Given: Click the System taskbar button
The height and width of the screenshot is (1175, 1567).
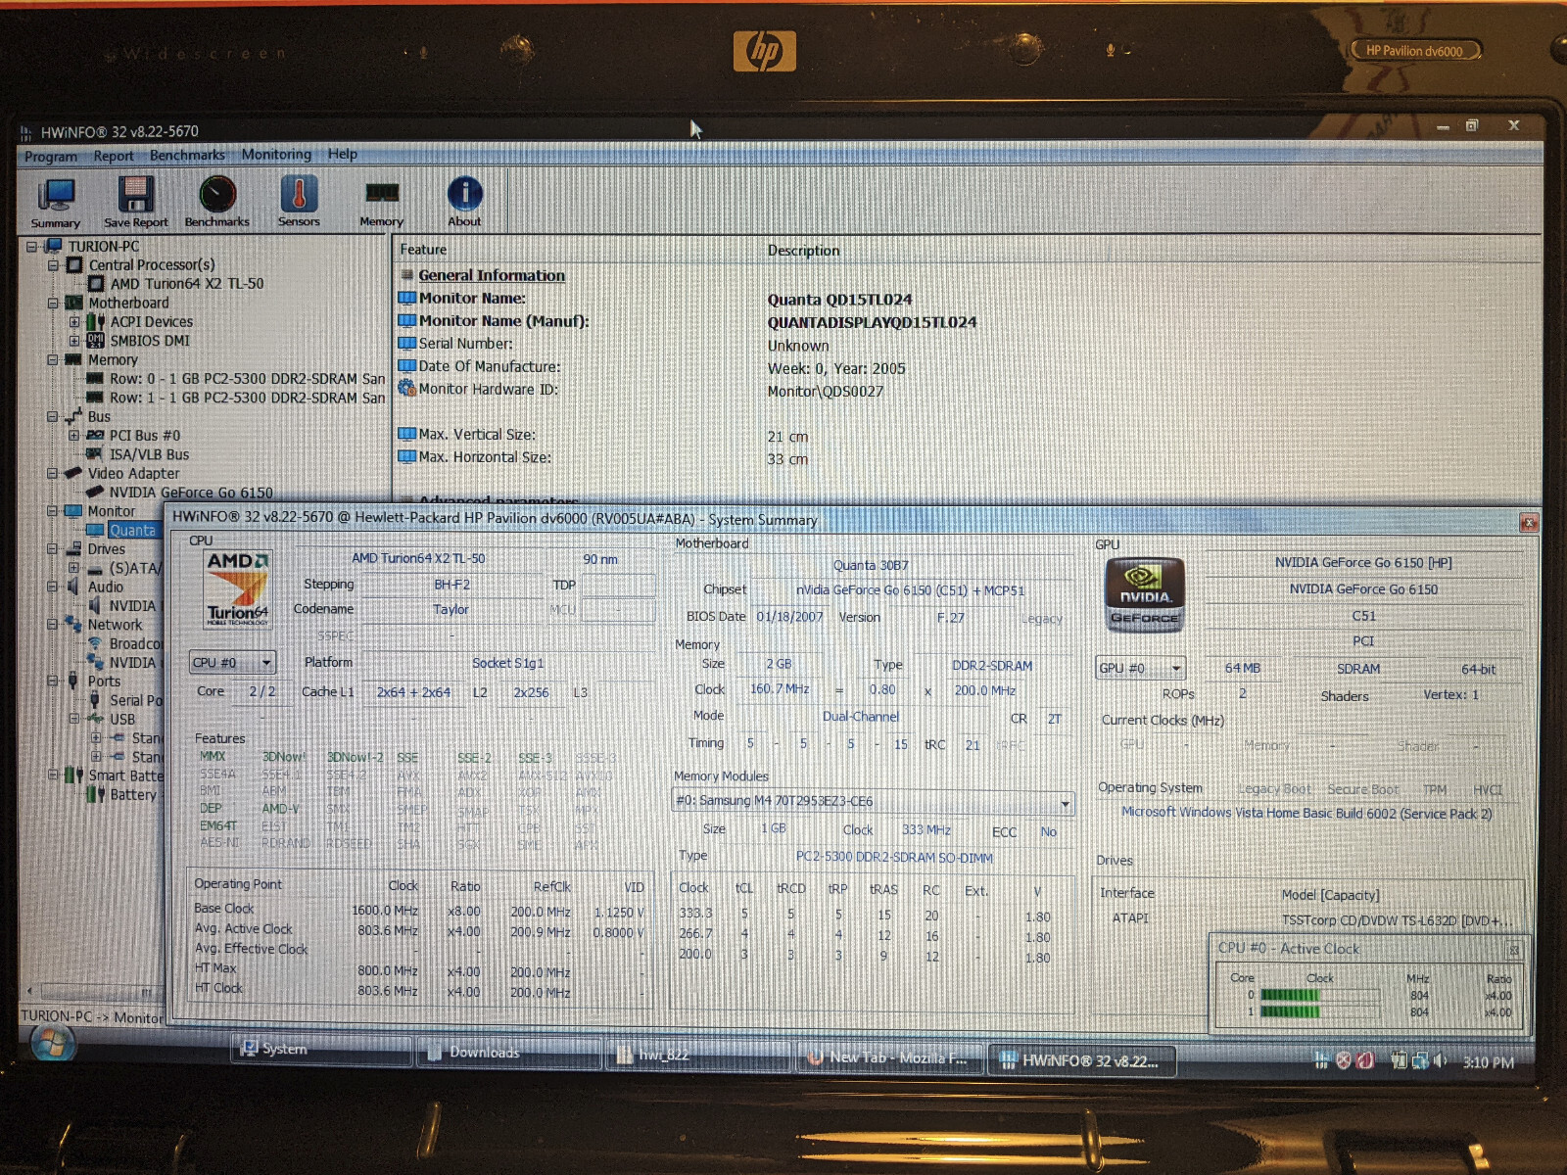Looking at the screenshot, I should point(321,1050).
